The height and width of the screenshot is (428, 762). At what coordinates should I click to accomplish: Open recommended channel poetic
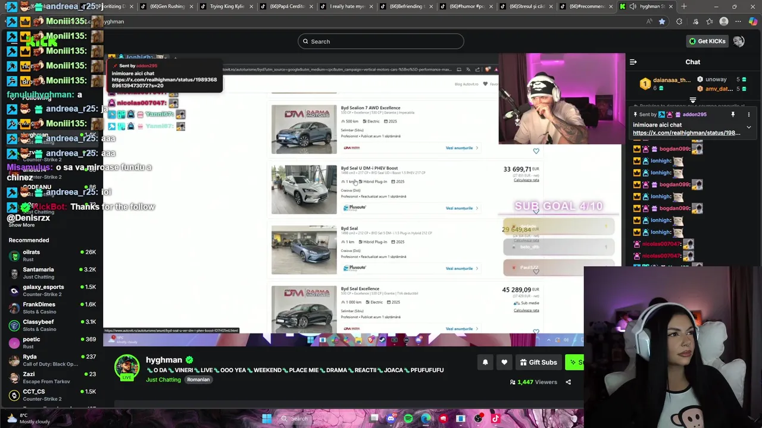(52, 342)
